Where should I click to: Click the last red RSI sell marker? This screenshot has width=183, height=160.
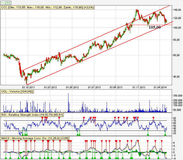tap(154, 118)
